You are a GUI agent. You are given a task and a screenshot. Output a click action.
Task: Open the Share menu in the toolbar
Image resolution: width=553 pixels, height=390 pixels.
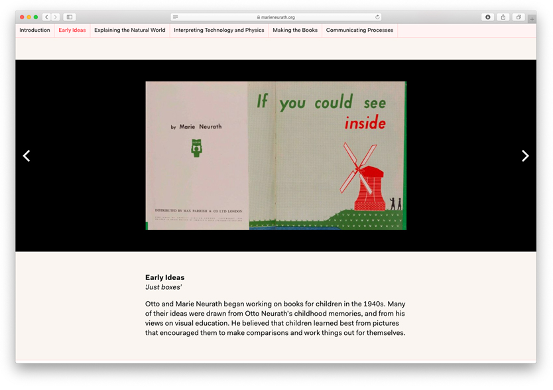[x=503, y=17]
